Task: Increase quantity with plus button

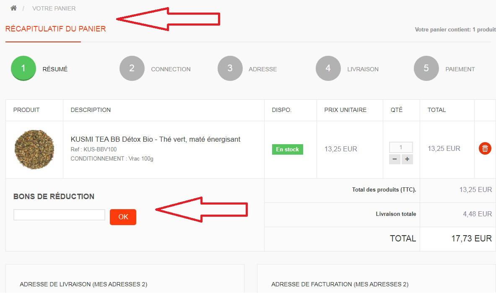Action: (407, 159)
